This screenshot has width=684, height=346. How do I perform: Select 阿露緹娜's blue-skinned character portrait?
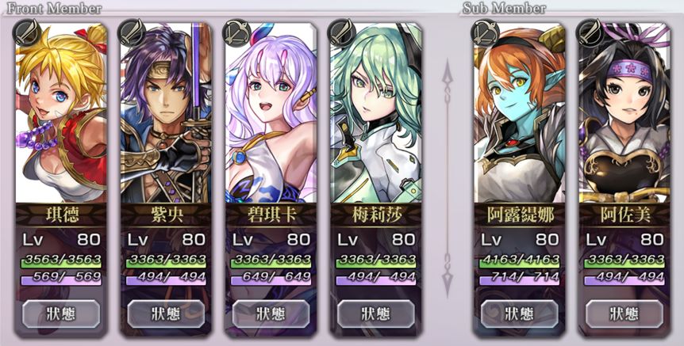[x=520, y=113]
